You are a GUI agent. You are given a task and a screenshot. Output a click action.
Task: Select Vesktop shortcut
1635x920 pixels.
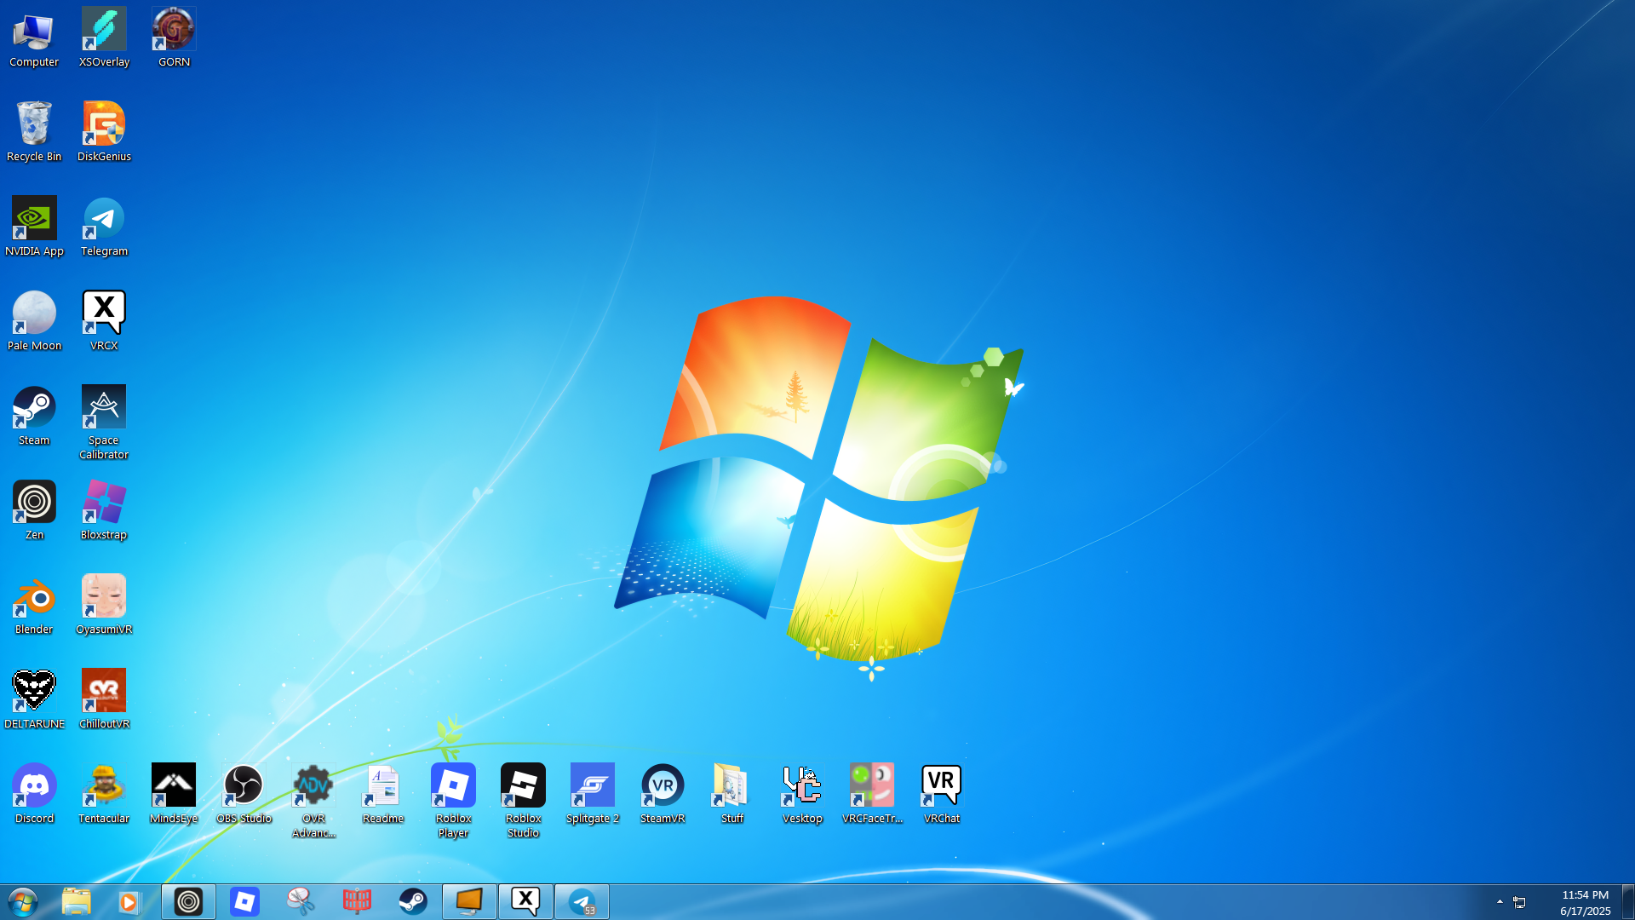[802, 795]
